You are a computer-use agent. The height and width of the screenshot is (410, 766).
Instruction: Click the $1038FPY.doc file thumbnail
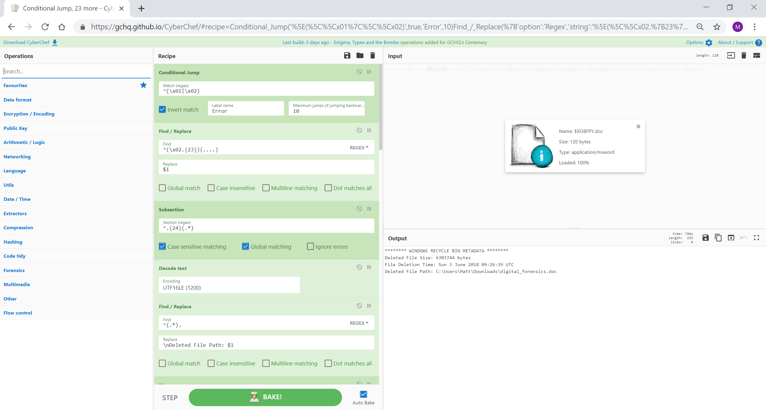tap(529, 146)
